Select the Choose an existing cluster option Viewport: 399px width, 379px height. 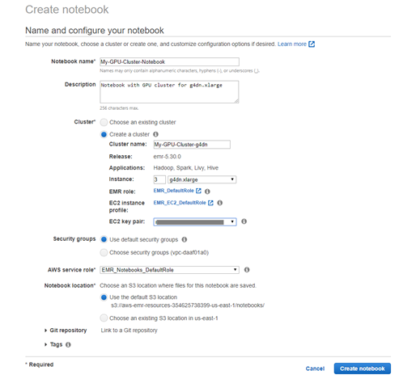point(104,122)
